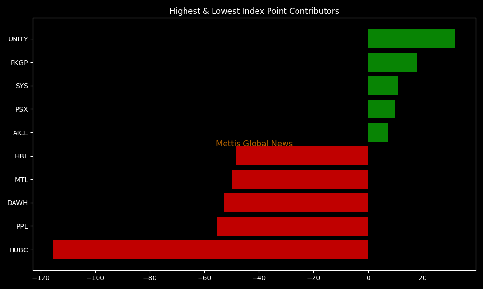Click the chart title Highest & Lowest Index Point Contributors
This screenshot has width=483, height=289.
click(254, 12)
